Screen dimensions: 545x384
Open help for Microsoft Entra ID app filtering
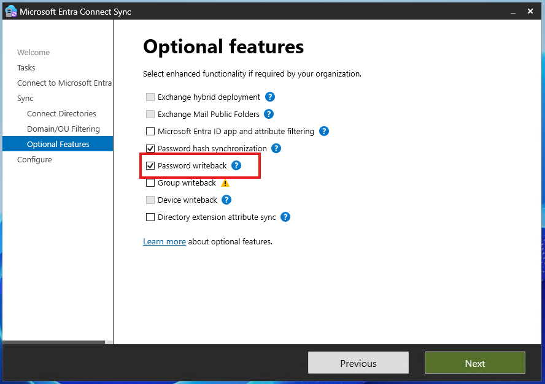pos(323,131)
